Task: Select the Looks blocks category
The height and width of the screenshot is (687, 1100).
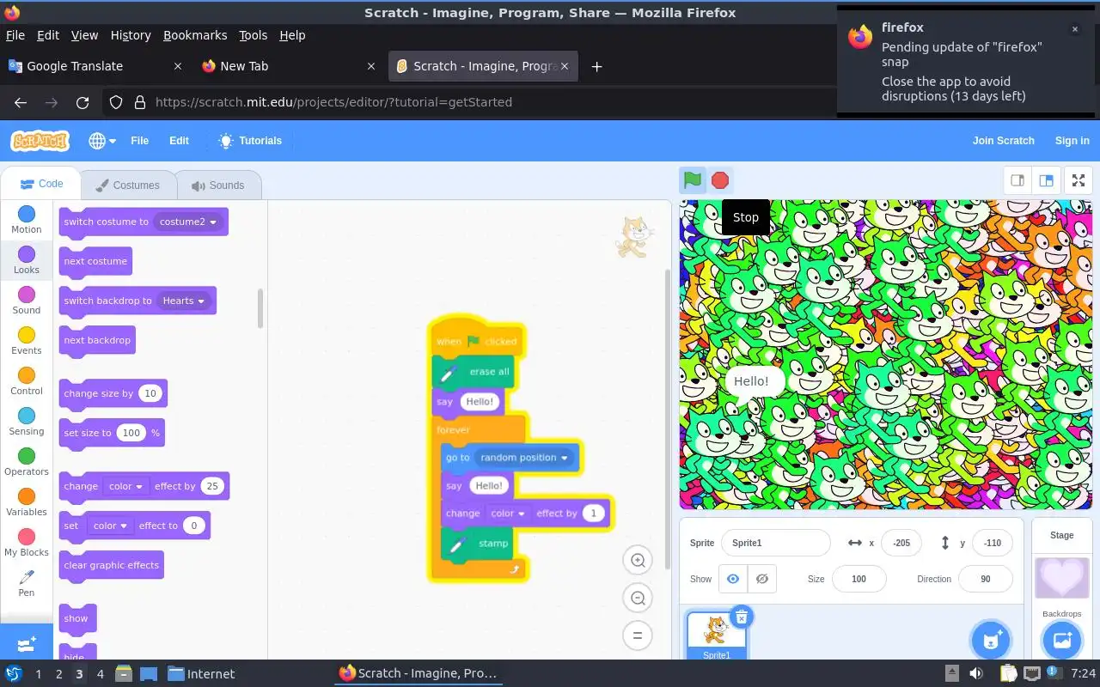Action: tap(27, 260)
